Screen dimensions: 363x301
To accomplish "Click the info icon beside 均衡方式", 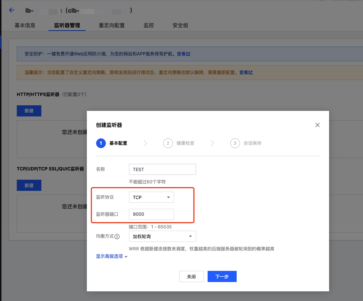I will click(117, 237).
